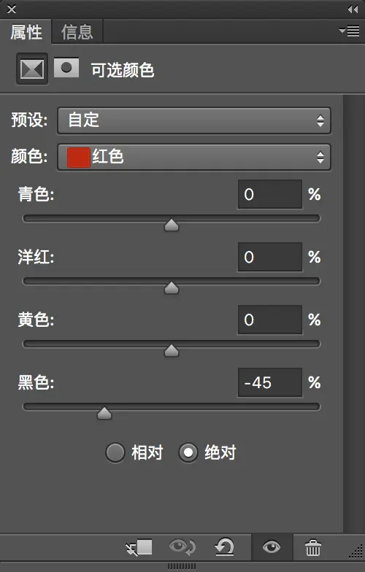Open the panel flyout menu icon
This screenshot has height=572, width=365.
click(x=349, y=31)
